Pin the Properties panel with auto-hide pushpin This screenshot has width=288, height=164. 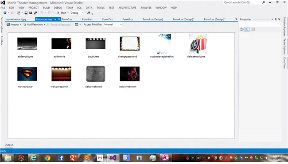click(276, 20)
